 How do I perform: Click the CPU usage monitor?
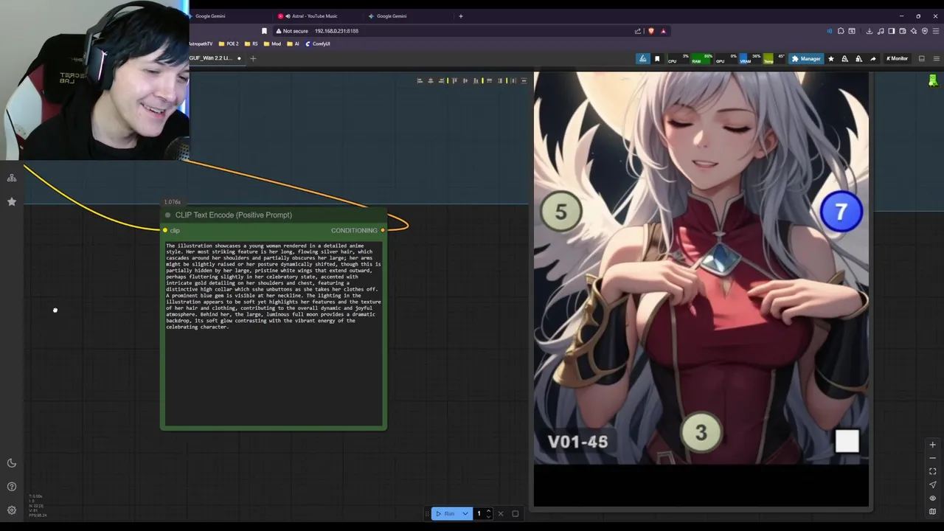pos(677,59)
